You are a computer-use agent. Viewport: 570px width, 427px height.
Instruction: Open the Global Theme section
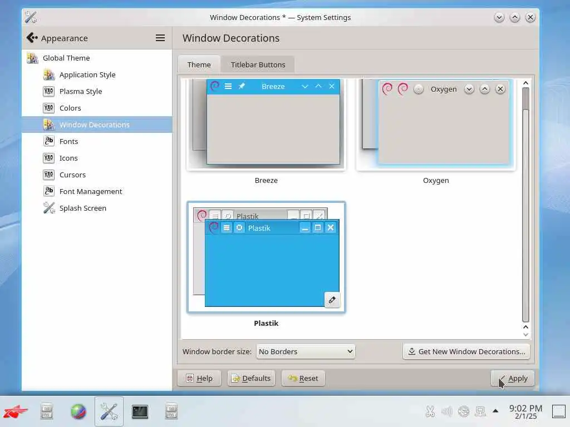(97, 58)
